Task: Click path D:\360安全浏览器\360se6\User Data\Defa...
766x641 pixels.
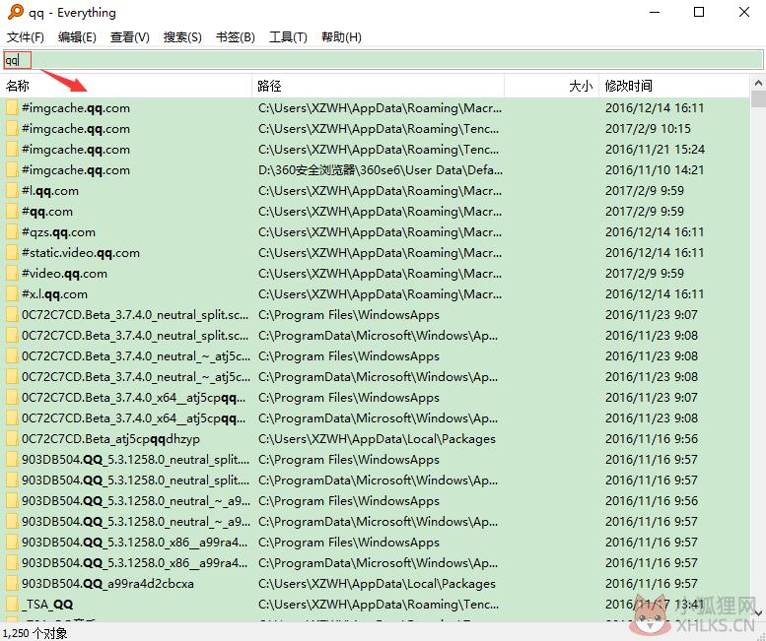Action: (381, 170)
